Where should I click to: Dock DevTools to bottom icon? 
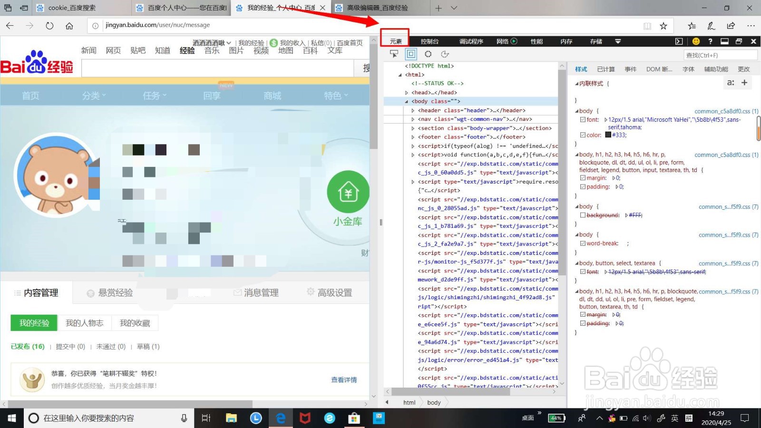pos(724,41)
